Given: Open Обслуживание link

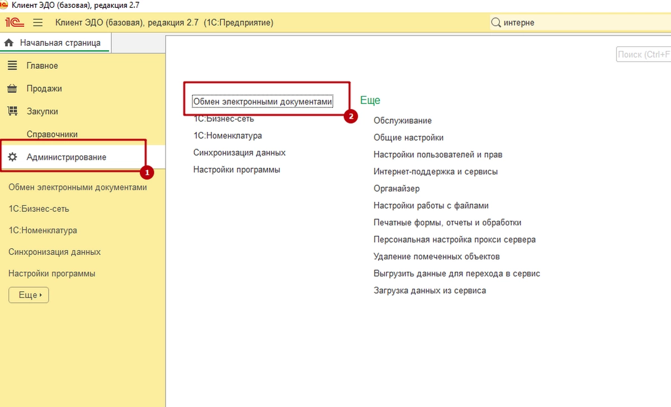Looking at the screenshot, I should point(403,120).
